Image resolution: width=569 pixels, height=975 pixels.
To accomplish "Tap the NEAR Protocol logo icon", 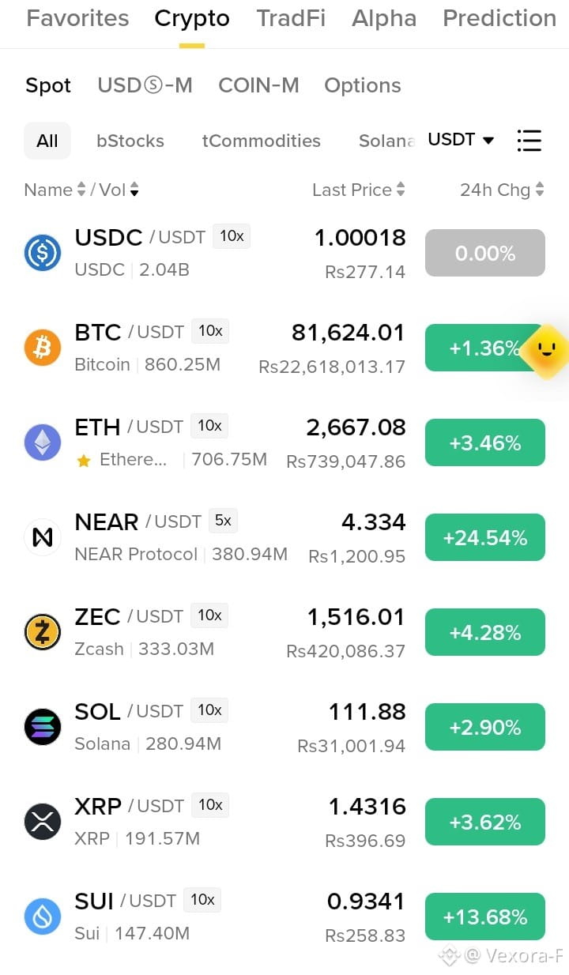I will pos(43,537).
